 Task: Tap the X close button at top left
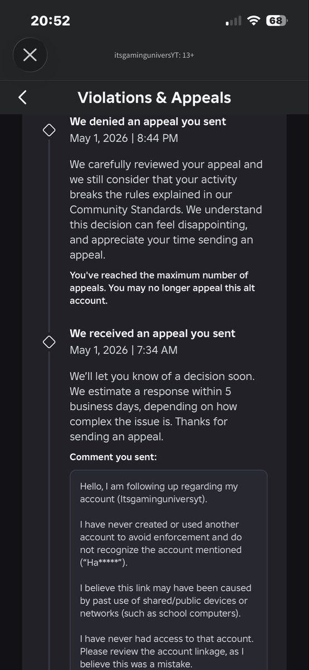30,55
